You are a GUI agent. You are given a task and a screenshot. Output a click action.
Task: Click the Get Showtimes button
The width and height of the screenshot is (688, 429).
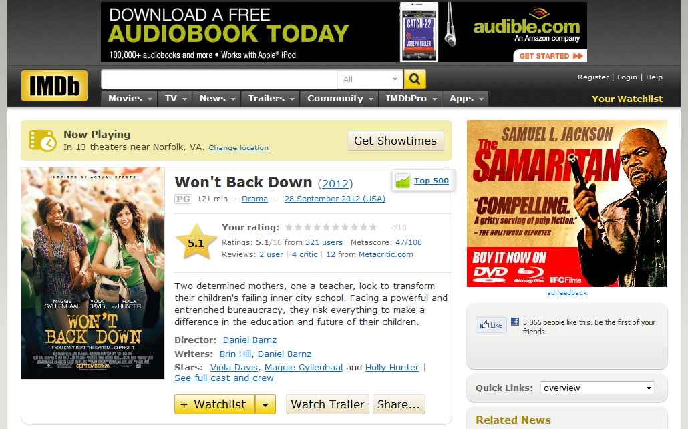point(395,141)
